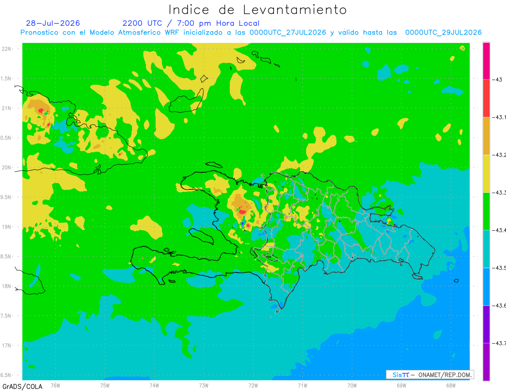Image resolution: width=506 pixels, height=391 pixels.
Task: Click the '71W' longitude label
Action: [x=302, y=385]
